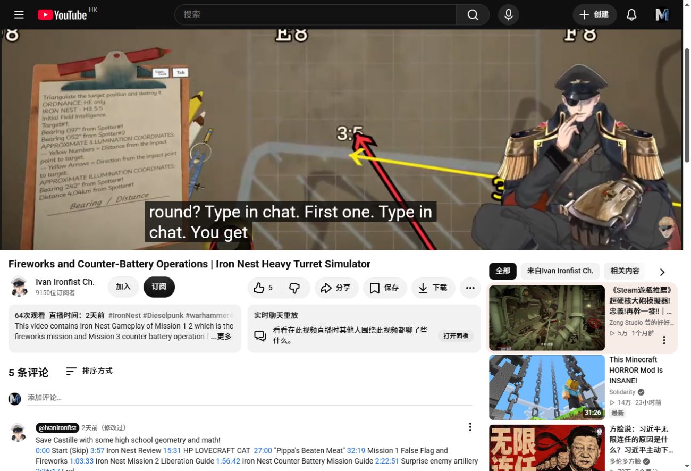Open Ivan Ironfist Ch. channel avatar

coord(20,287)
